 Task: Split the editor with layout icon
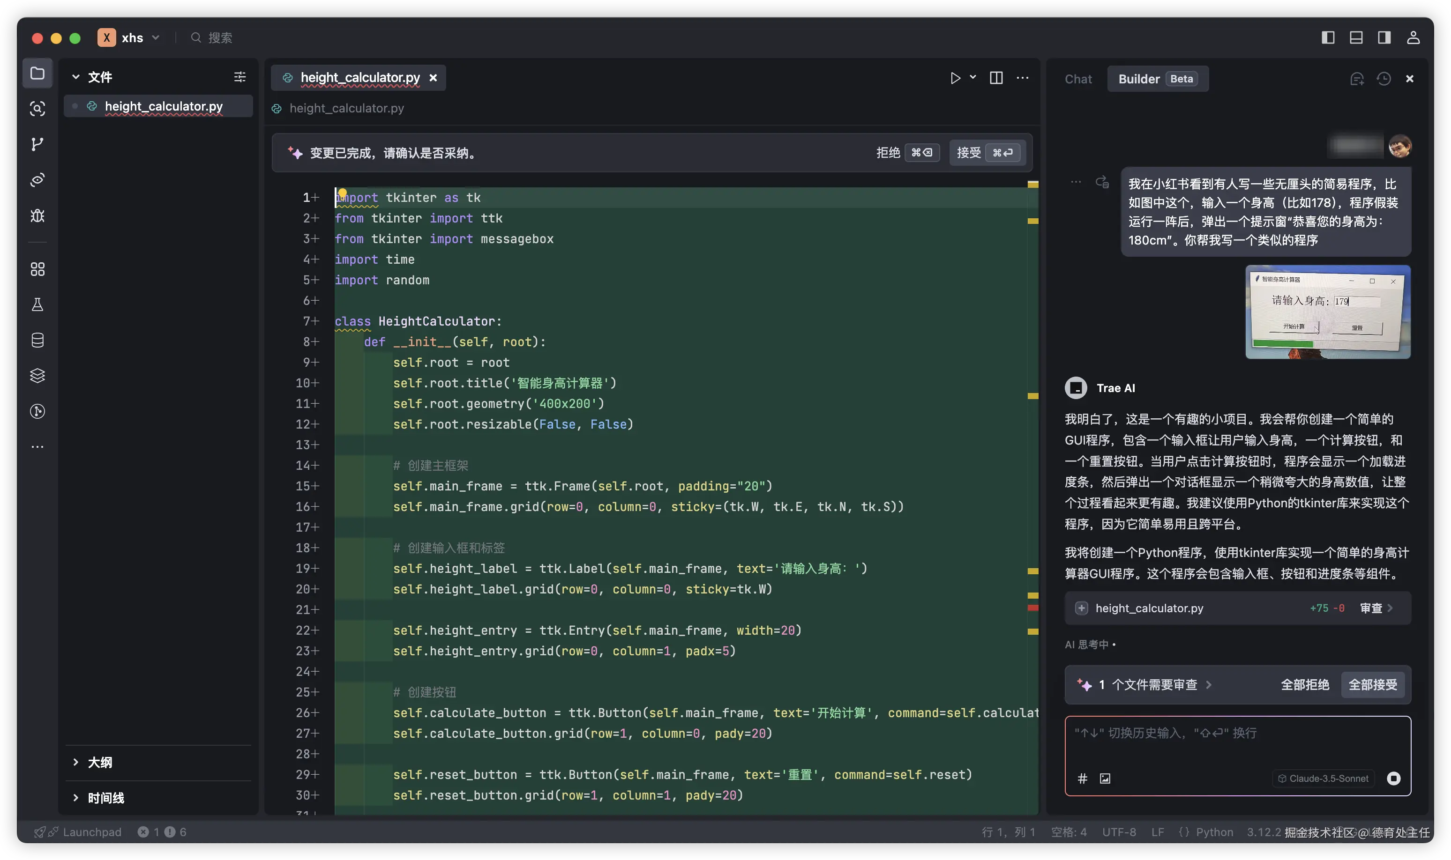pos(996,78)
